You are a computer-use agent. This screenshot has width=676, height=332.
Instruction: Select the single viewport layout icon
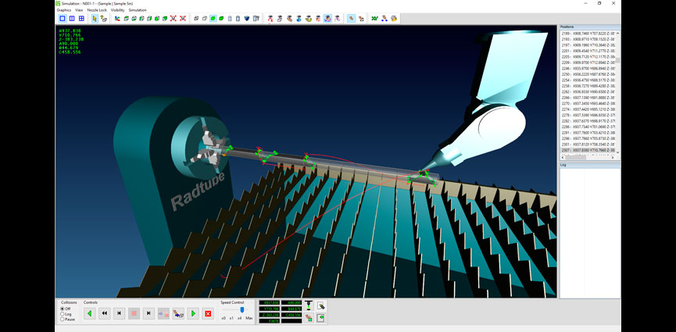pos(63,18)
